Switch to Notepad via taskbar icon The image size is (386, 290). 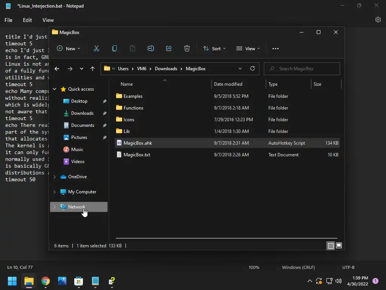(95, 281)
